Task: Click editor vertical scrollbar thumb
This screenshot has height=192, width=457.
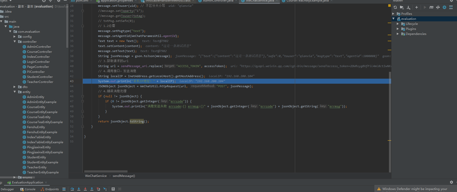Action: tap(390, 122)
